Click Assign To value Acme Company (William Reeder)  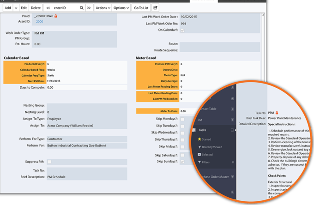(x=70, y=126)
